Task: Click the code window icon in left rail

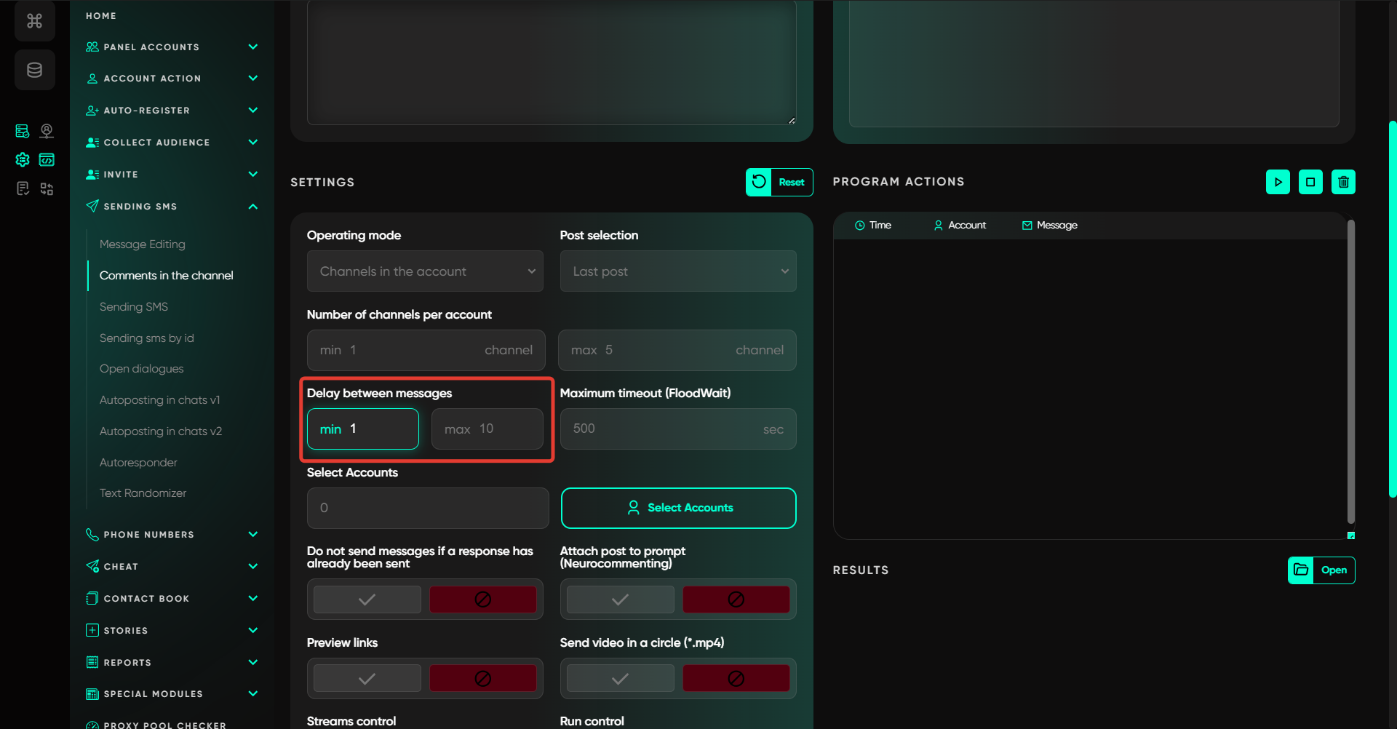Action: tap(47, 159)
